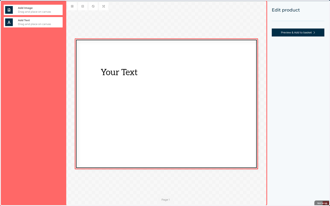Click the Add Text letter A icon
This screenshot has width=330, height=206.
pyautogui.click(x=9, y=22)
